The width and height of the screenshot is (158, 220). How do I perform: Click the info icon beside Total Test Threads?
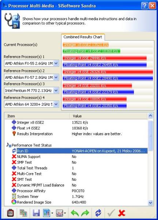point(14,168)
